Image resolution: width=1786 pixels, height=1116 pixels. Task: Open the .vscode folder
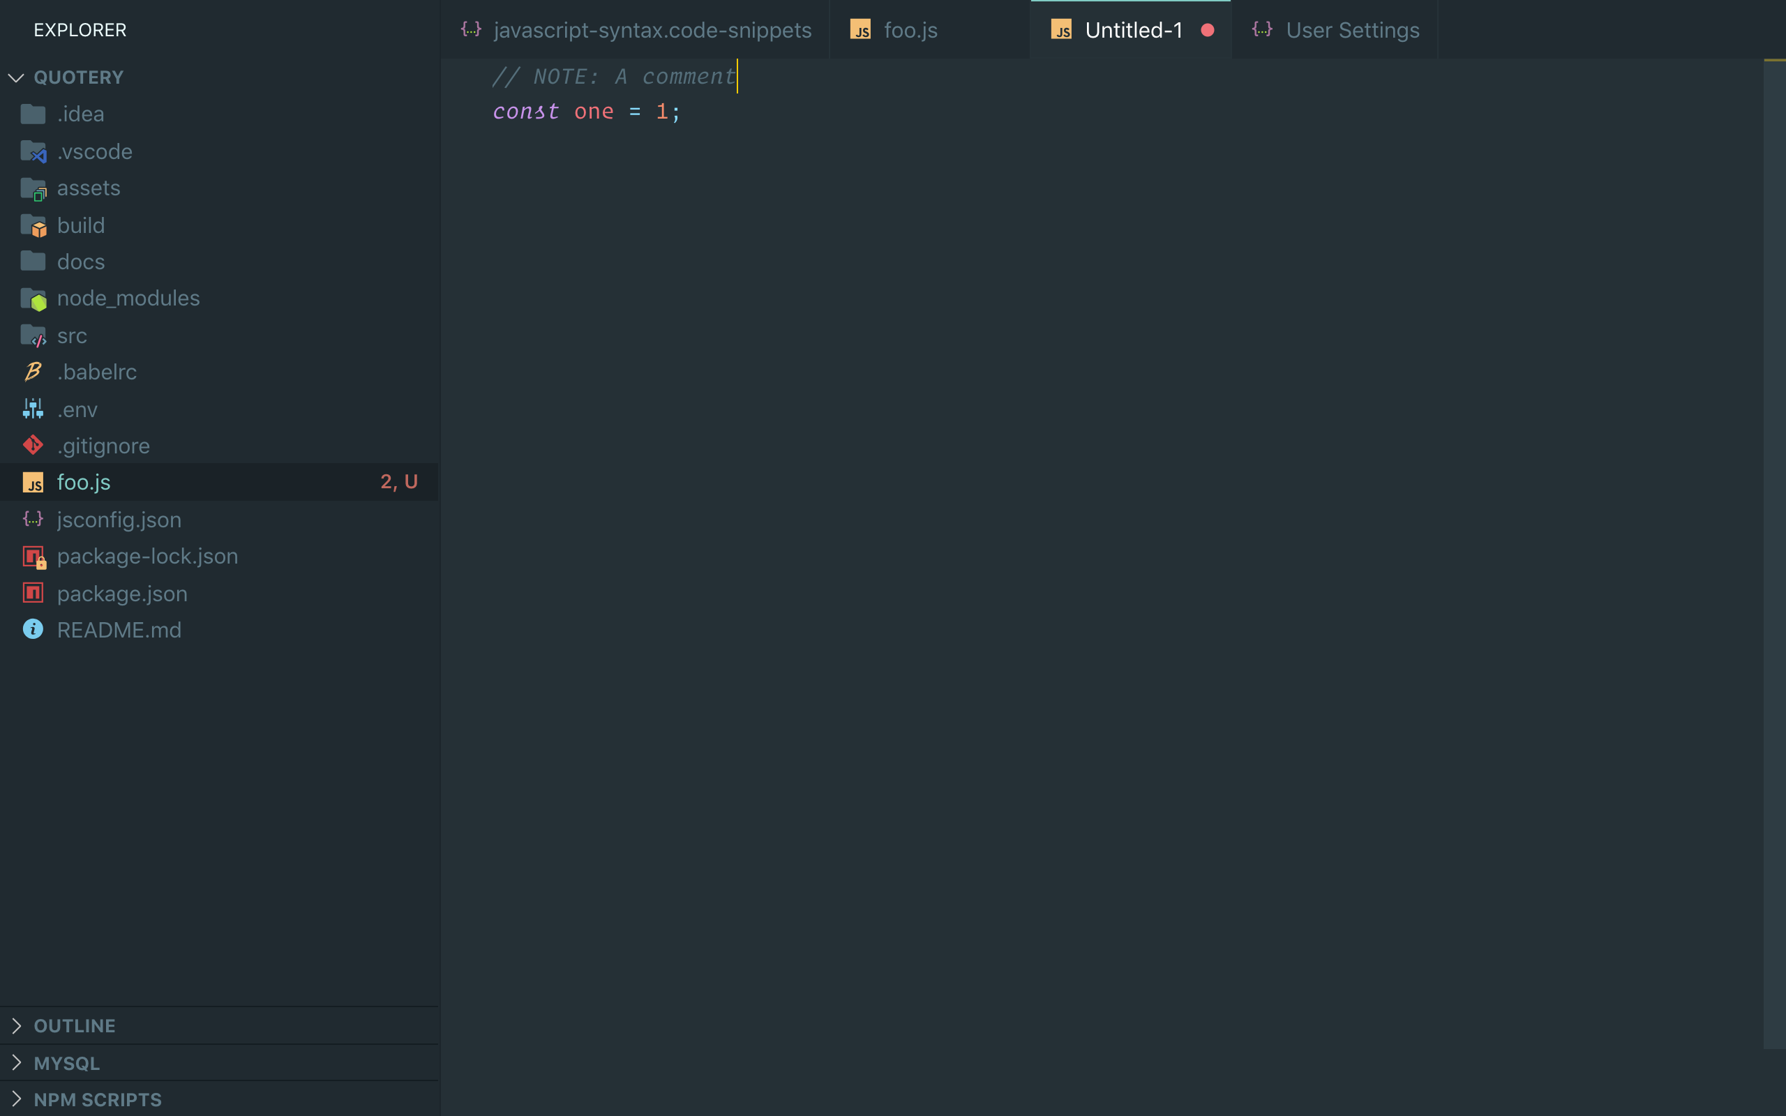pyautogui.click(x=219, y=151)
